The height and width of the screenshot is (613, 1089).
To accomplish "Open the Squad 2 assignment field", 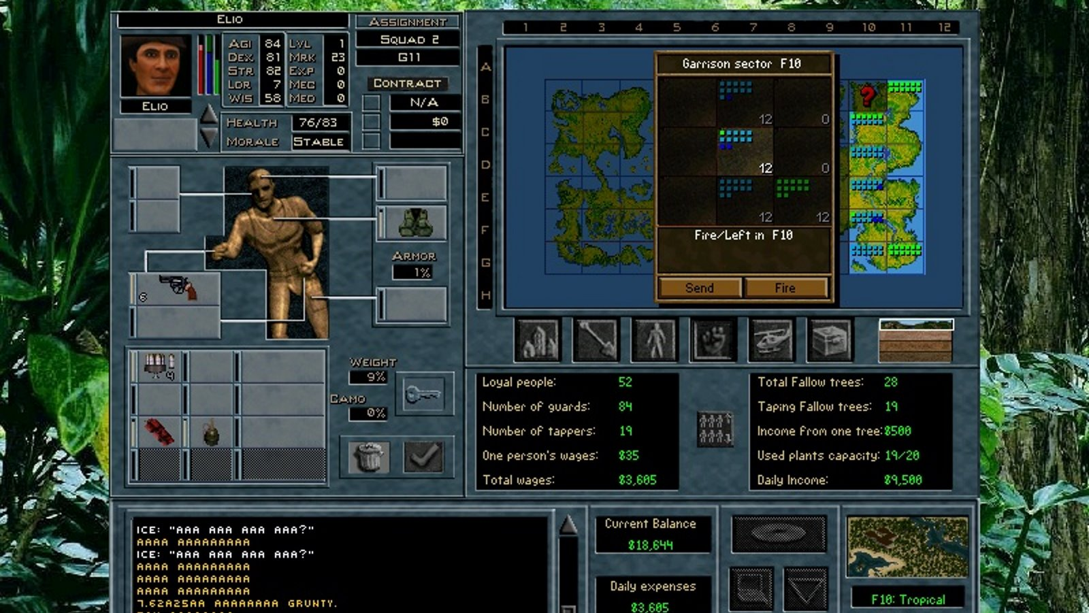I will 408,39.
